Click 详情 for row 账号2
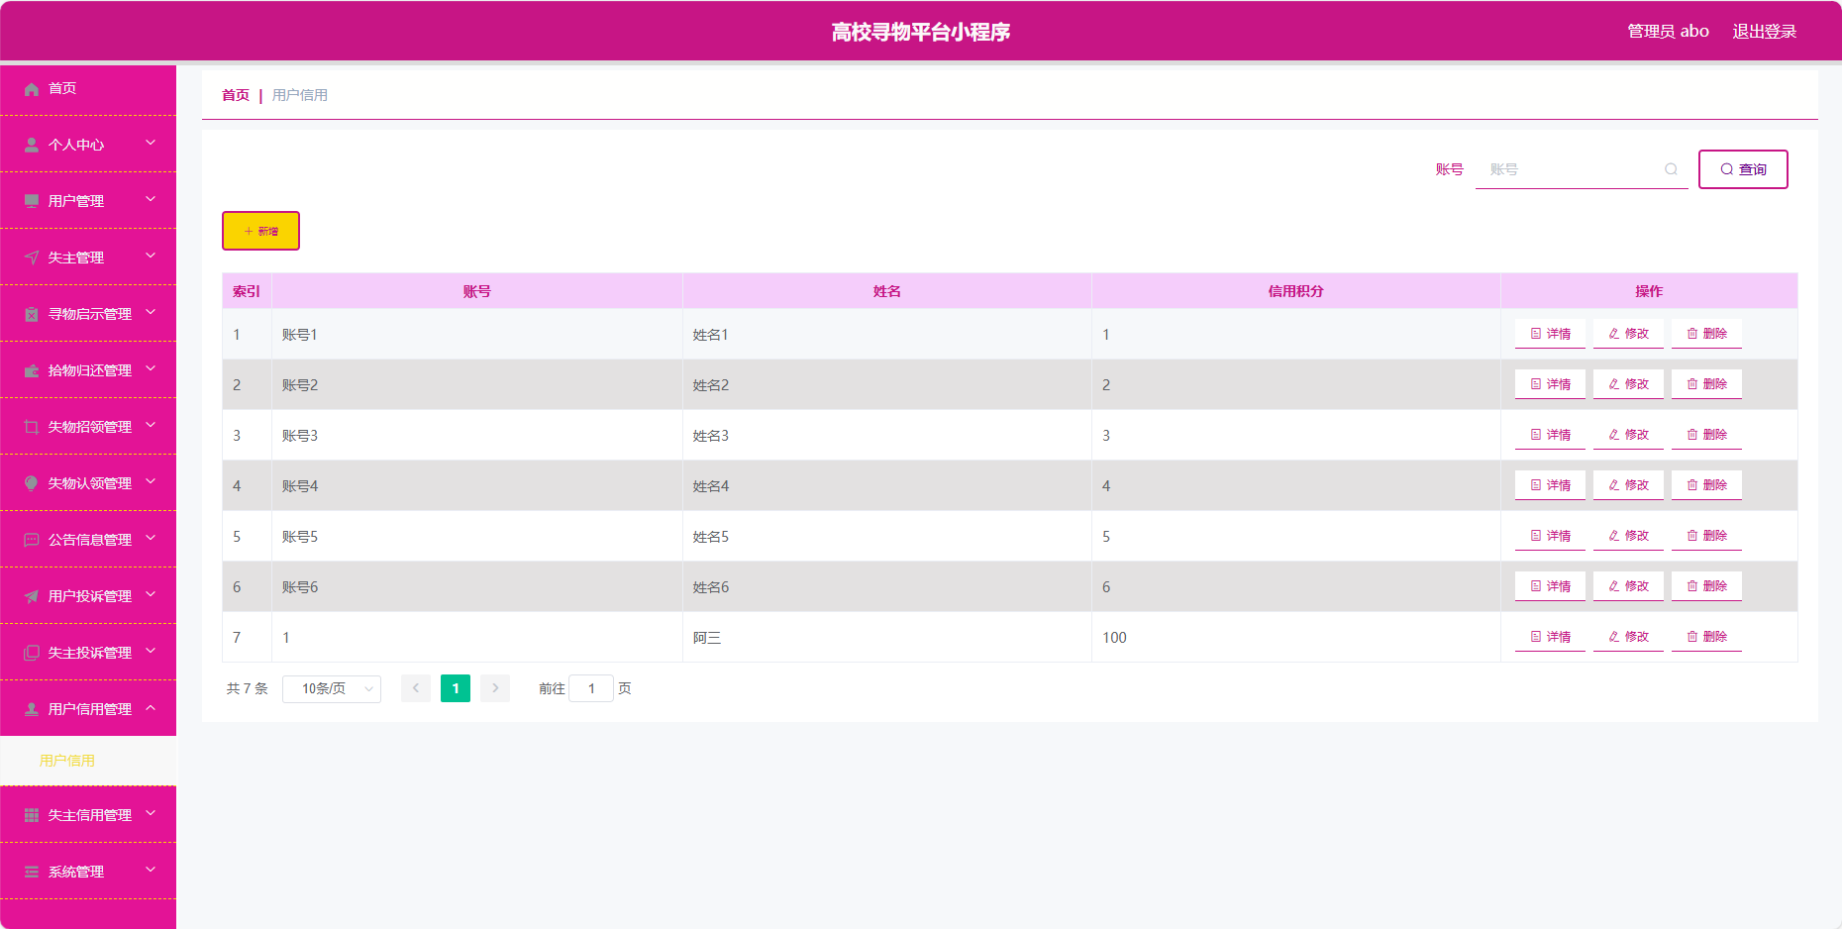The image size is (1842, 929). [x=1550, y=385]
